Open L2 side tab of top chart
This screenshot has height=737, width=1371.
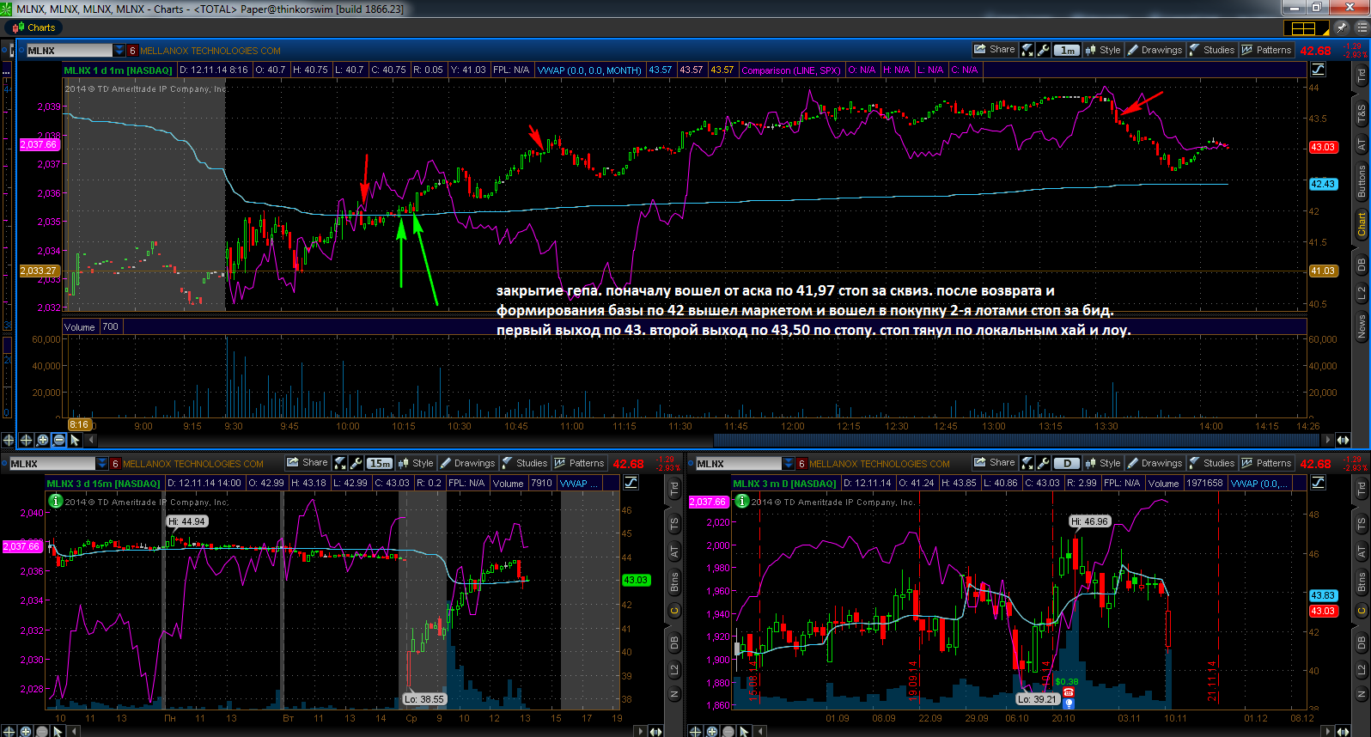[1362, 294]
